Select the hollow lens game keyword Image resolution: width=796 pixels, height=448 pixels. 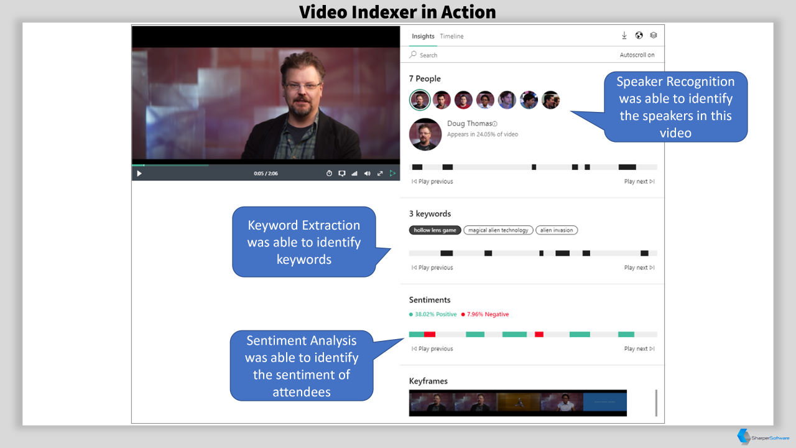435,230
